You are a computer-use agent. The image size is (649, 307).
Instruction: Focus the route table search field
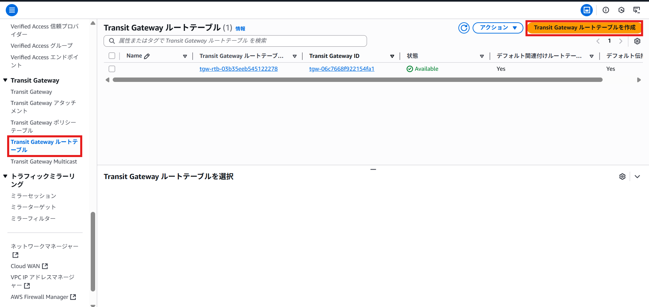coord(235,41)
